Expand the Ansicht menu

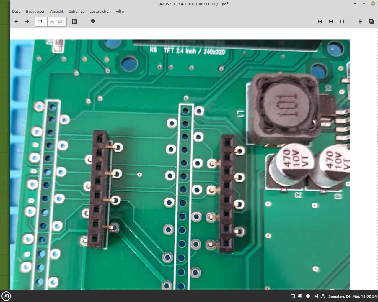pyautogui.click(x=57, y=11)
